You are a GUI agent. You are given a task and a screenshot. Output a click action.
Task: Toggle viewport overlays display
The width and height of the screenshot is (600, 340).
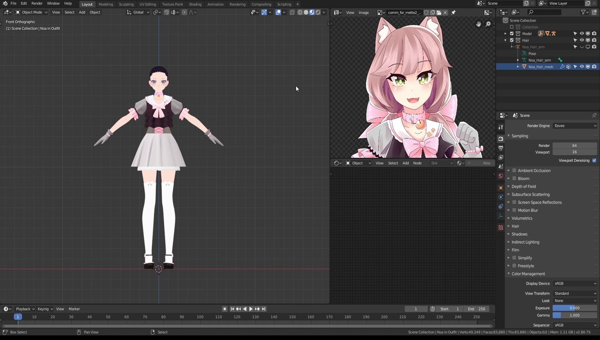278,12
